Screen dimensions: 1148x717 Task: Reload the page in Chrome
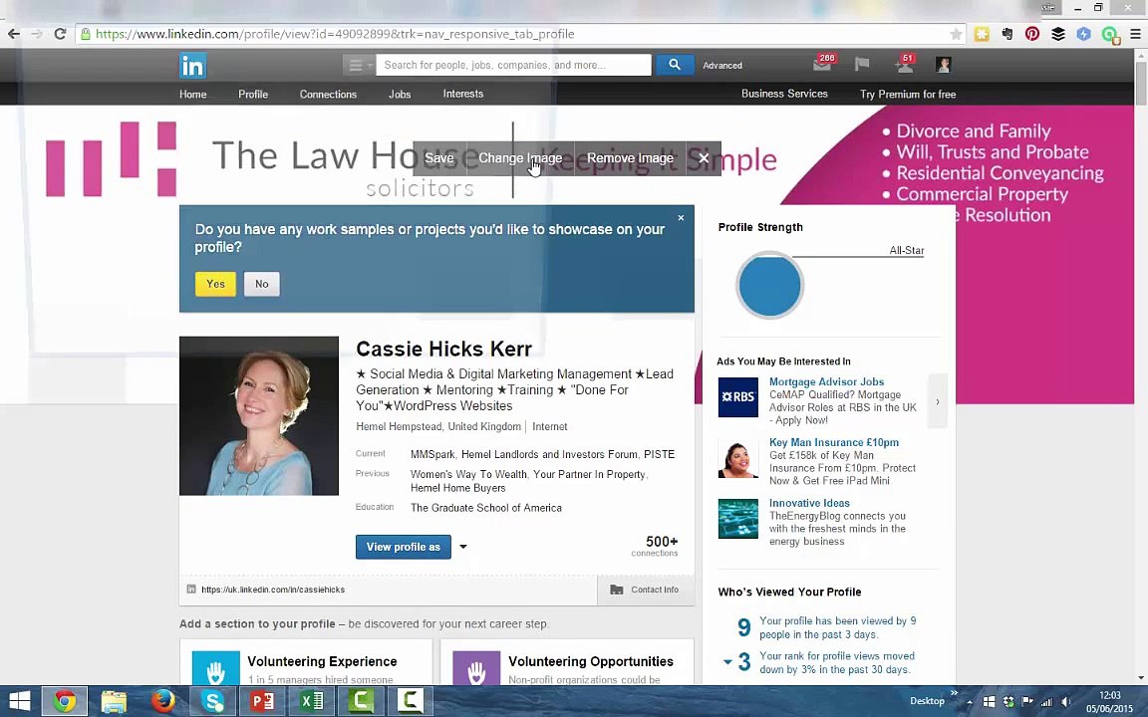pyautogui.click(x=60, y=34)
